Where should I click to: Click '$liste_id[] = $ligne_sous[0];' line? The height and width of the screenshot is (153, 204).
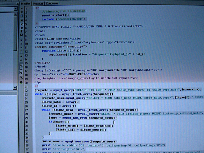(x=81, y=130)
